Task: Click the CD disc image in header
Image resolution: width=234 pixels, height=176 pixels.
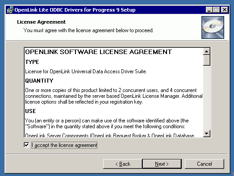Action: click(213, 27)
